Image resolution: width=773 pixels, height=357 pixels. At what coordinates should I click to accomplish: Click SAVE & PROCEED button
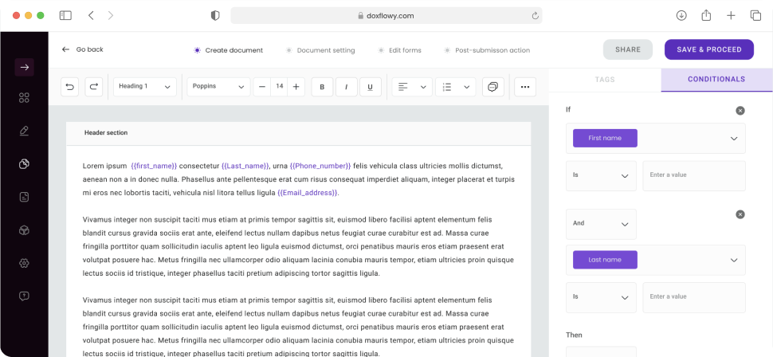coord(709,49)
